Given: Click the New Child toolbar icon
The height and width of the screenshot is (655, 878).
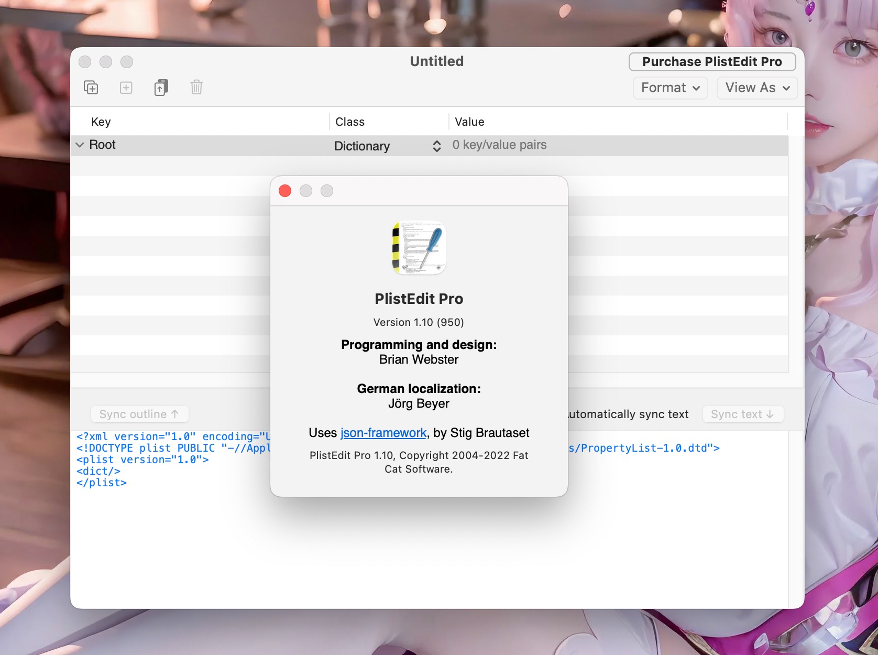Looking at the screenshot, I should pos(91,88).
